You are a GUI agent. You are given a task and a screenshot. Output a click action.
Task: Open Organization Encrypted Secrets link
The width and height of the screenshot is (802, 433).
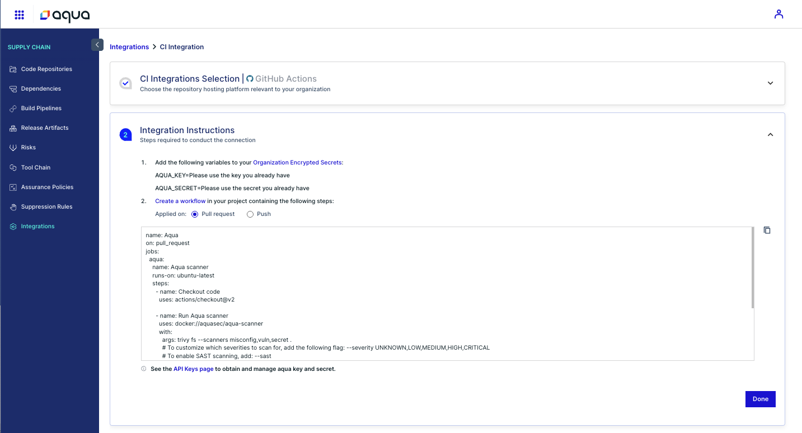[x=297, y=163]
